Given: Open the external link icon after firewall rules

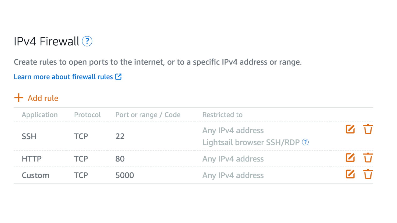Looking at the screenshot, I should pyautogui.click(x=118, y=77).
